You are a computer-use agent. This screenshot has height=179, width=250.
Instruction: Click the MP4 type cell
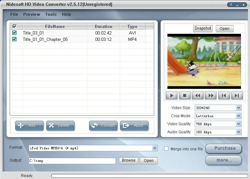tap(132, 39)
